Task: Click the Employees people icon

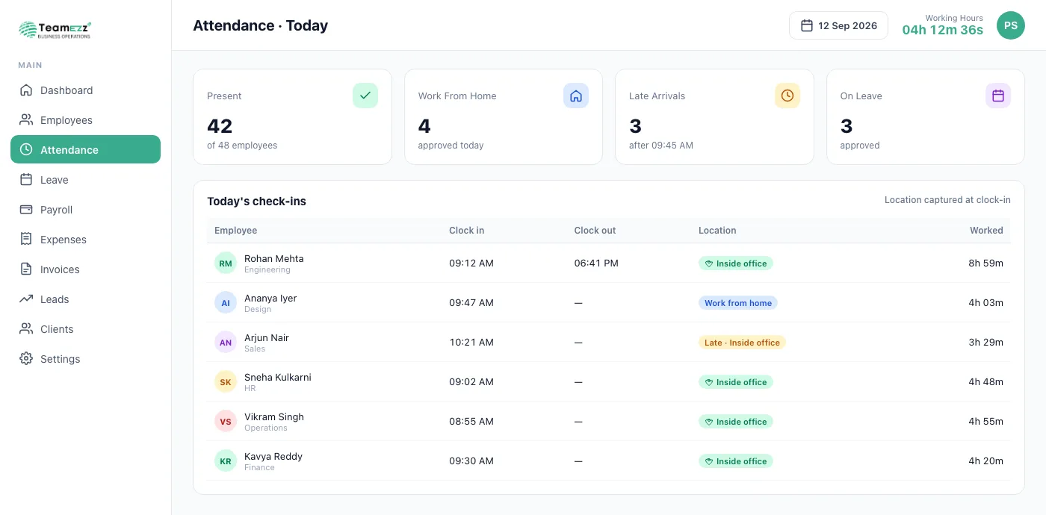Action: click(26, 120)
